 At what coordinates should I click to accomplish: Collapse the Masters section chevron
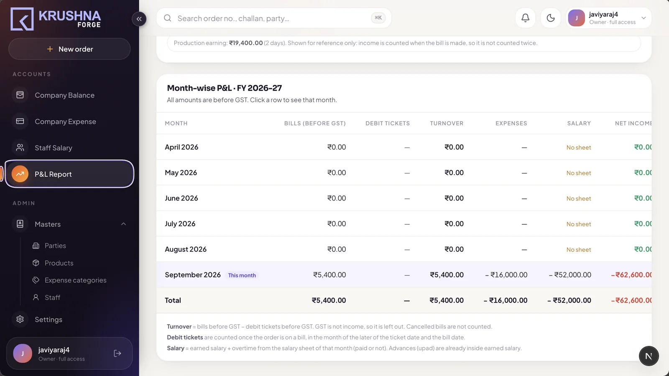click(x=123, y=224)
